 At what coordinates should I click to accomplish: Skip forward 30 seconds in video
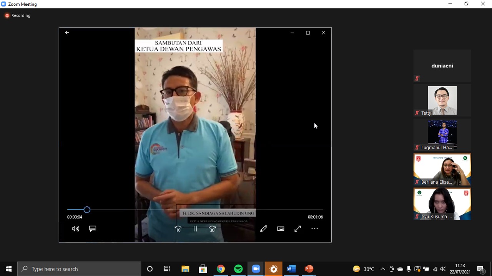212,229
